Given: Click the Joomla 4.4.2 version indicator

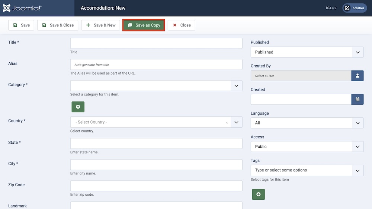Looking at the screenshot, I should tap(330, 8).
